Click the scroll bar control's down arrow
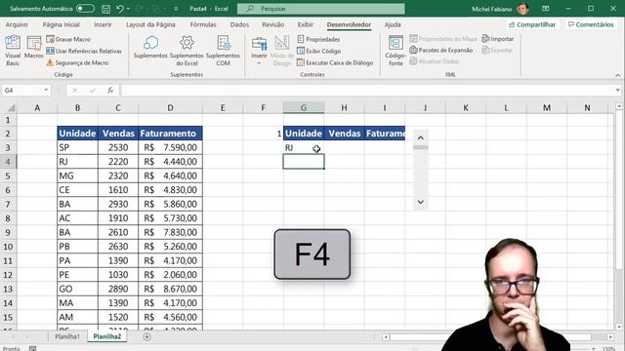625x351 pixels. (x=421, y=202)
